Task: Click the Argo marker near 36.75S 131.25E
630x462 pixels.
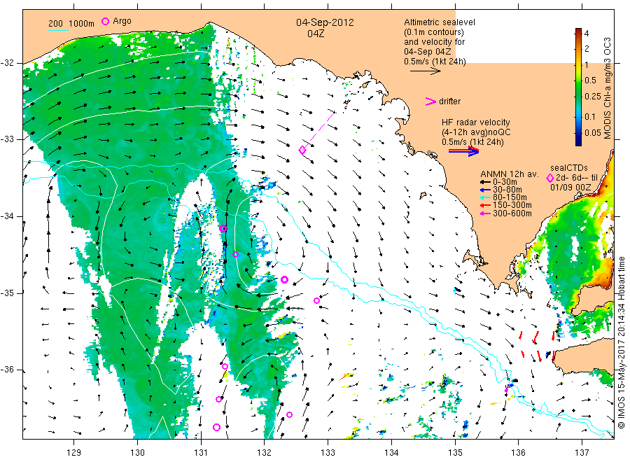Action: pyautogui.click(x=216, y=427)
